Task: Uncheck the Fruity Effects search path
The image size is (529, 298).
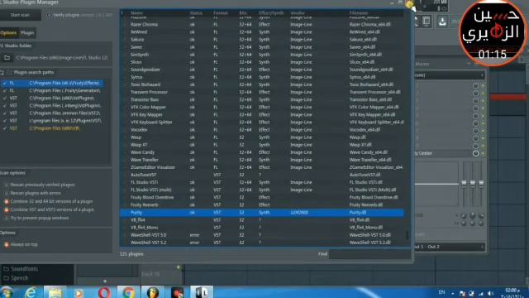Action: tap(5, 83)
